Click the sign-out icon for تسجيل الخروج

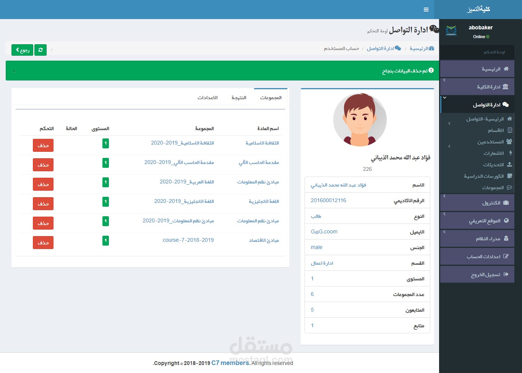point(506,274)
